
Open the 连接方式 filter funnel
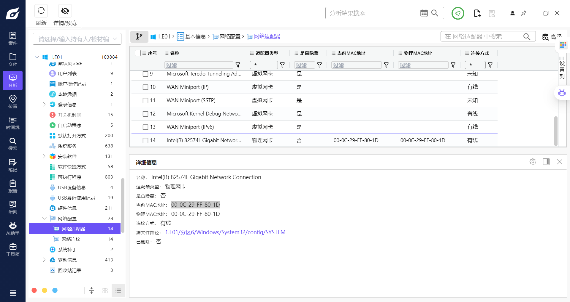coord(490,65)
